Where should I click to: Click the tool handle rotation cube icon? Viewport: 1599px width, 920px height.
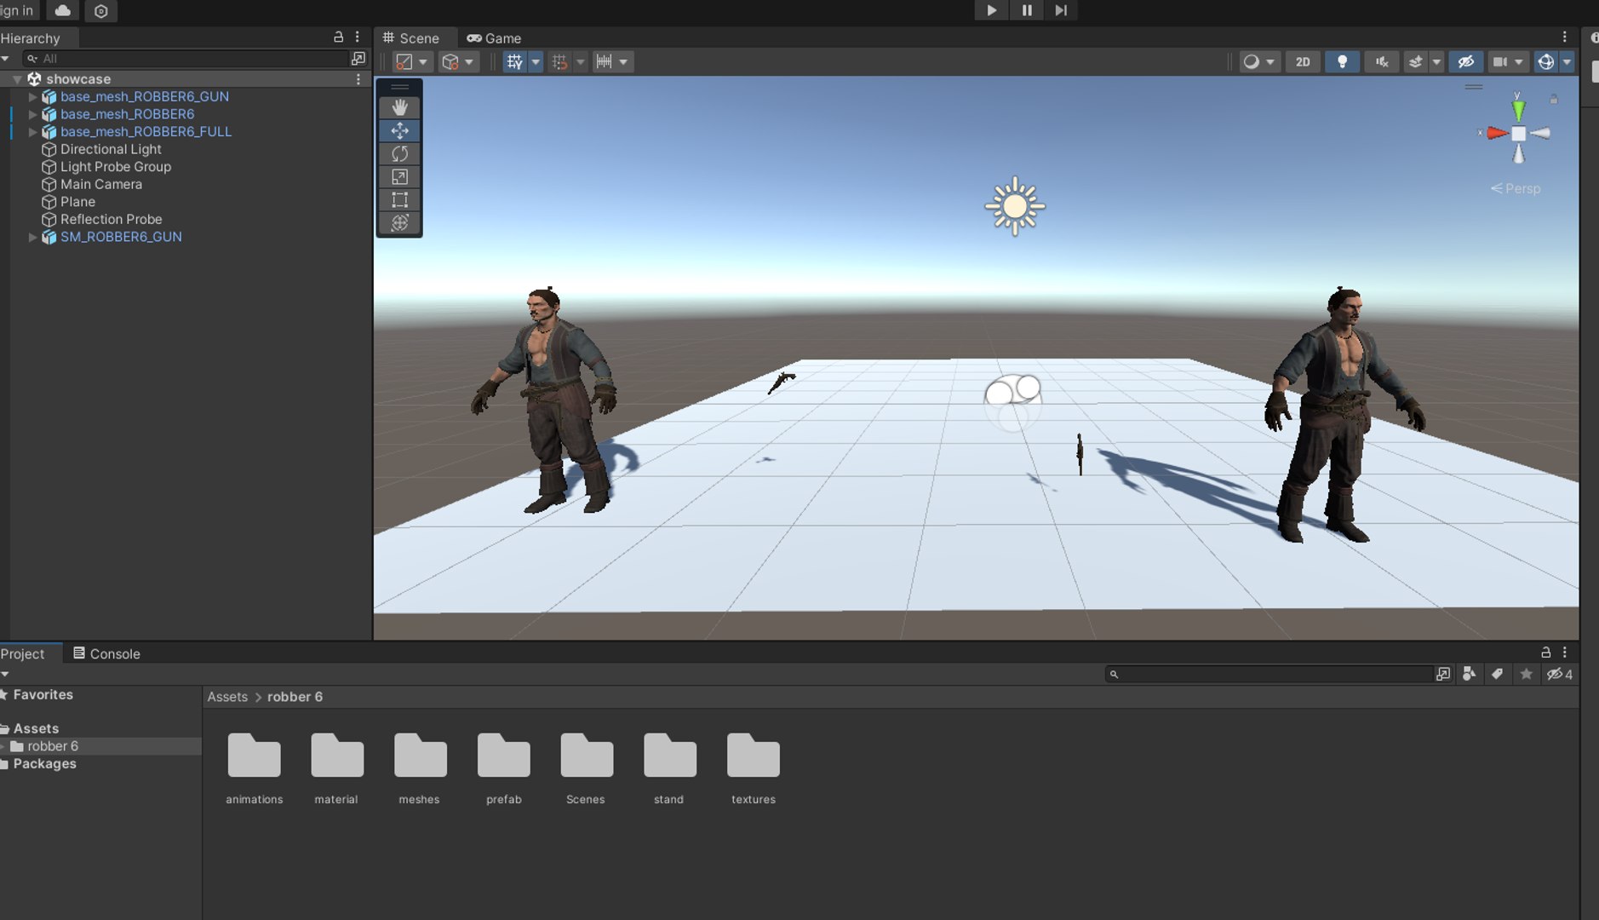(450, 61)
